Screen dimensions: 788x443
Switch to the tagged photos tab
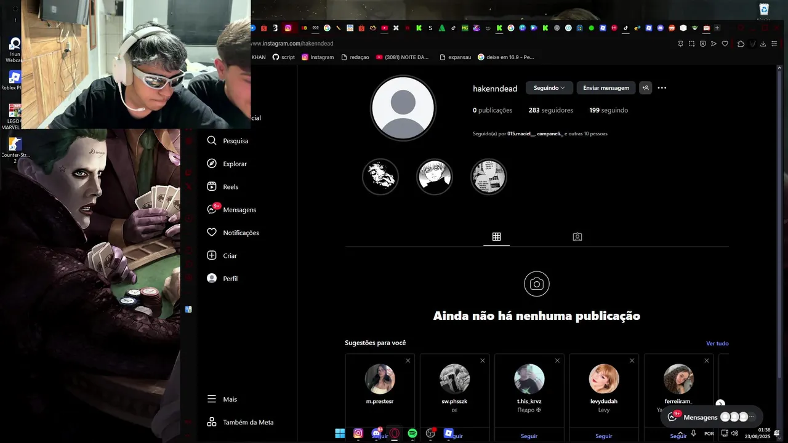point(577,237)
